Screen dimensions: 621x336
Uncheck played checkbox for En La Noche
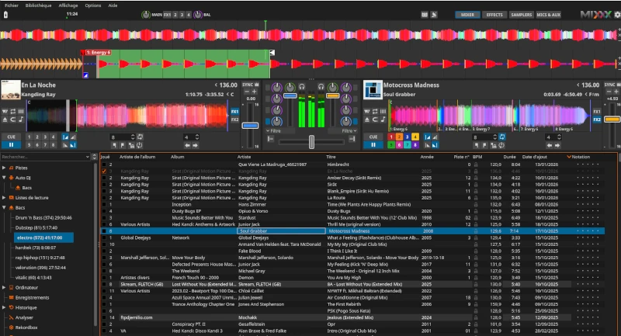click(104, 171)
